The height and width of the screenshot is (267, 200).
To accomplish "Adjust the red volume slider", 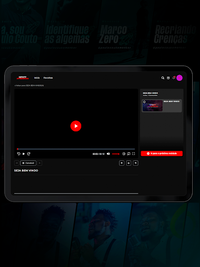I will 116,154.
